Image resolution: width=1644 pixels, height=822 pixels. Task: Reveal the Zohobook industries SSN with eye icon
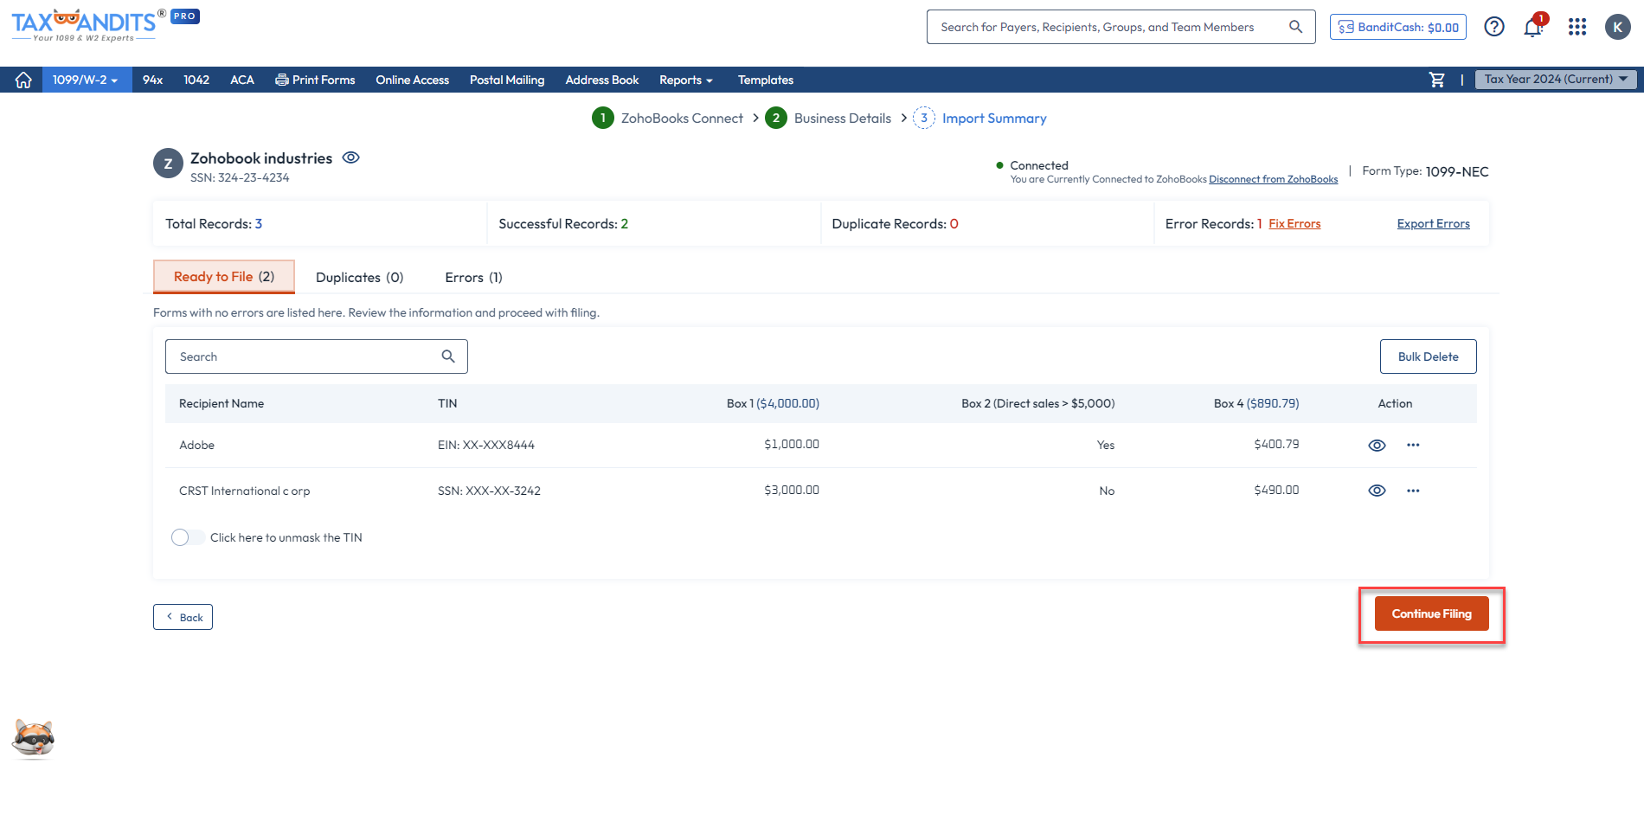(x=350, y=157)
